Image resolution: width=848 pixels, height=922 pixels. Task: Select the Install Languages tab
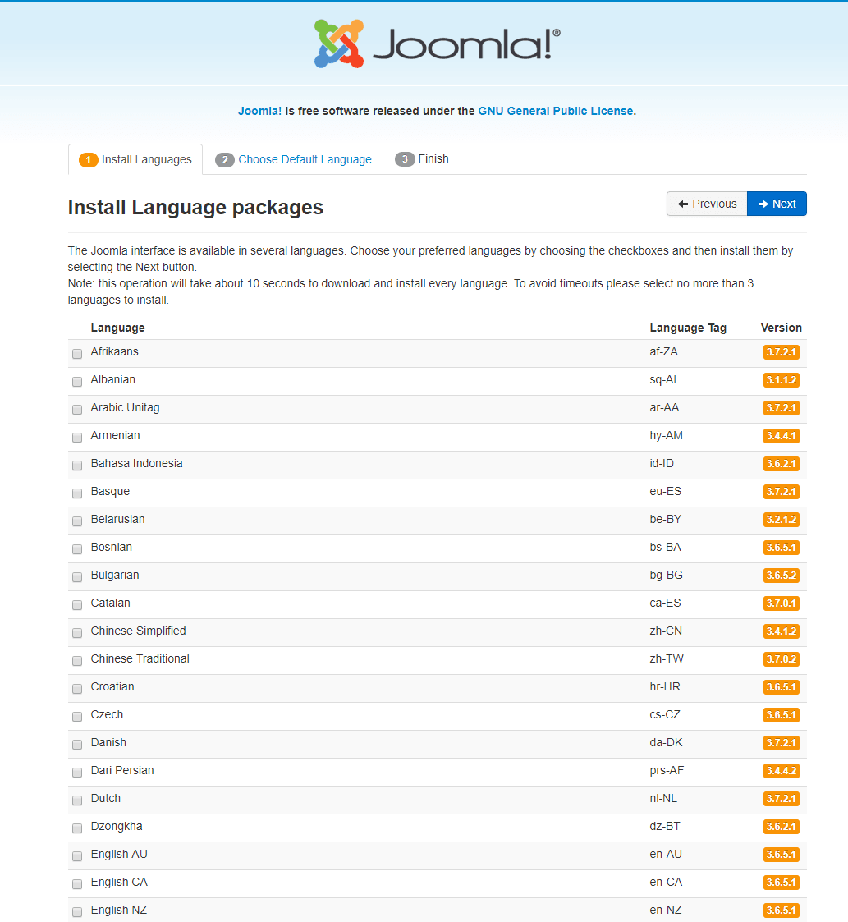(135, 159)
